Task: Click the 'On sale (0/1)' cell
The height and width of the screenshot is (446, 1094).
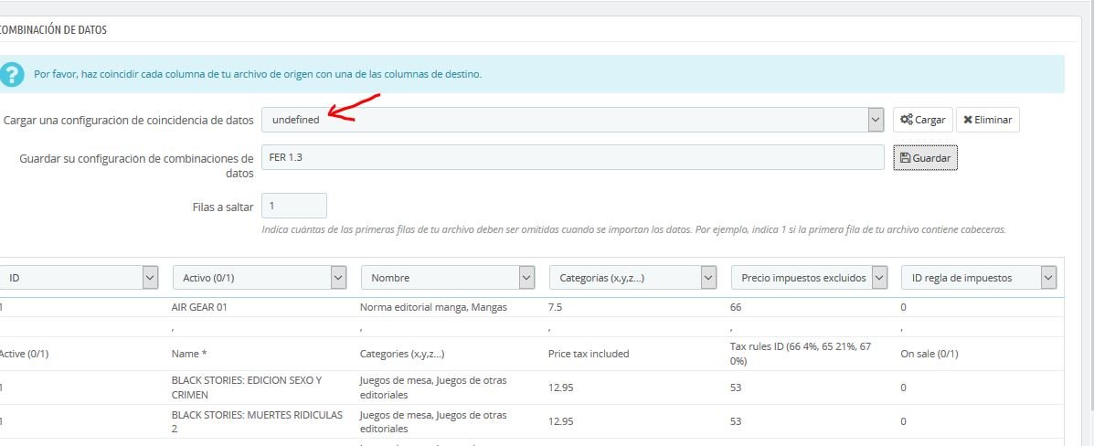Action: [929, 354]
